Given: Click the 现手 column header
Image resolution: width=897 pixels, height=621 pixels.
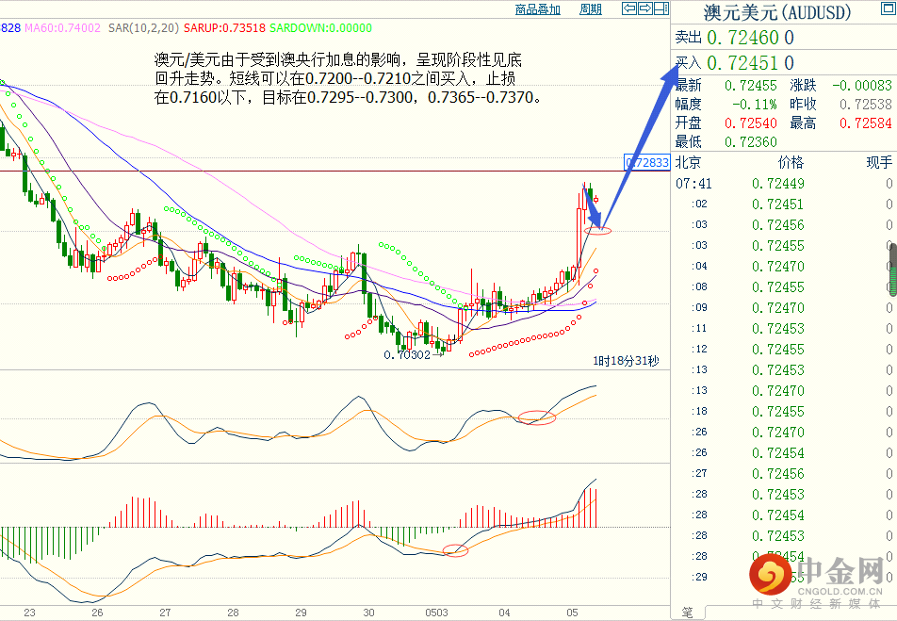Looking at the screenshot, I should click(x=879, y=162).
